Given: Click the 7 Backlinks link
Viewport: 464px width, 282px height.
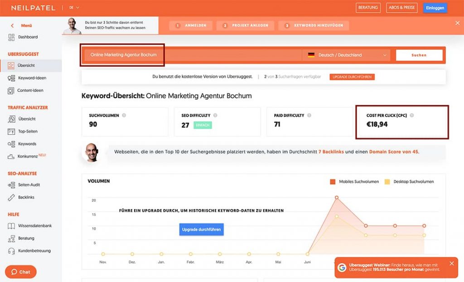Looking at the screenshot, I should pyautogui.click(x=331, y=152).
